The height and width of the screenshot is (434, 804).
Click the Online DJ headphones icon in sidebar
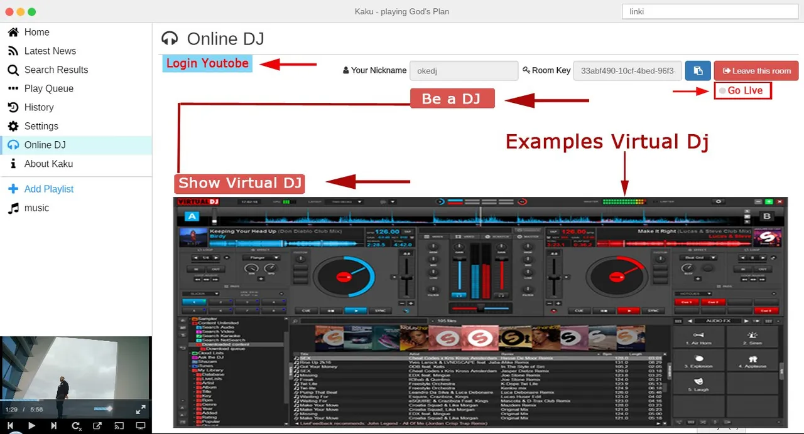[13, 145]
